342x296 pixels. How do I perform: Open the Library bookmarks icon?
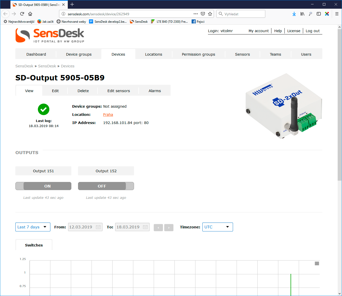coord(302,14)
